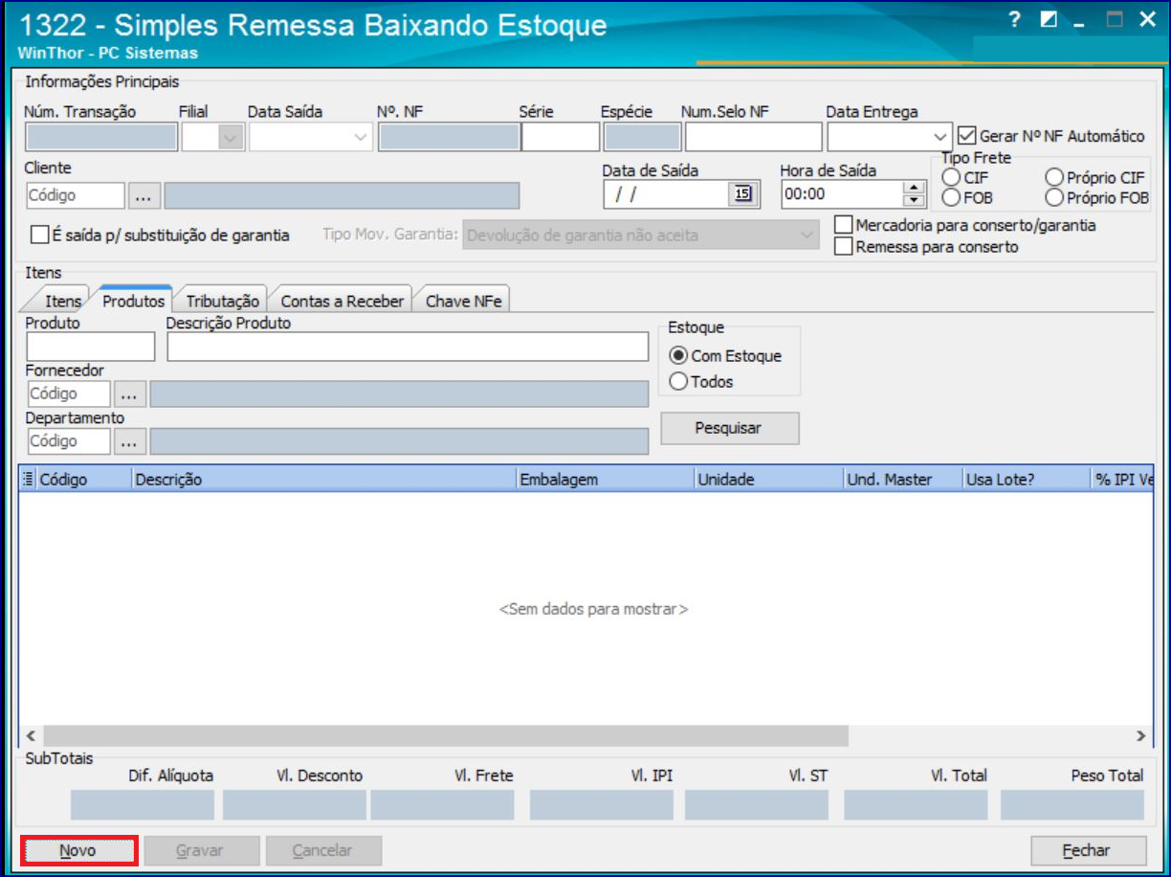Screen dimensions: 1171x877
Task: Click the Cliente Código input field
Action: tap(75, 195)
